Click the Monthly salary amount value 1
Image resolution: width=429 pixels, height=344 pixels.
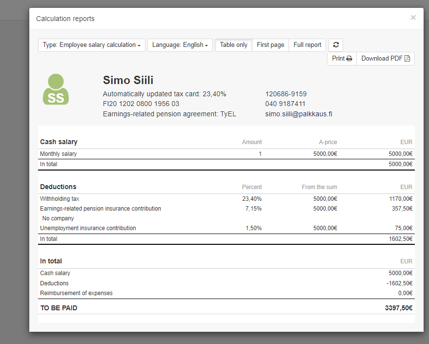(260, 153)
